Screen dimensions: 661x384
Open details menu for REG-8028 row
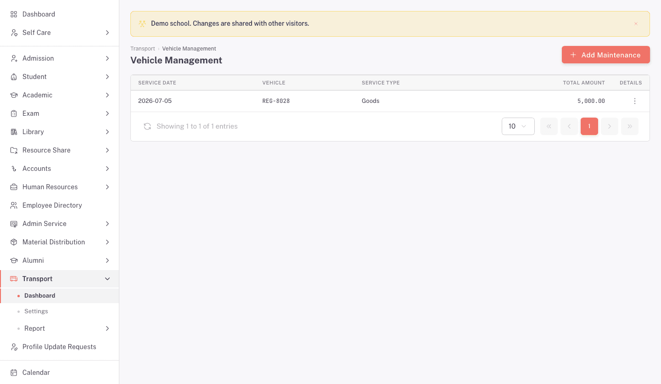point(635,101)
